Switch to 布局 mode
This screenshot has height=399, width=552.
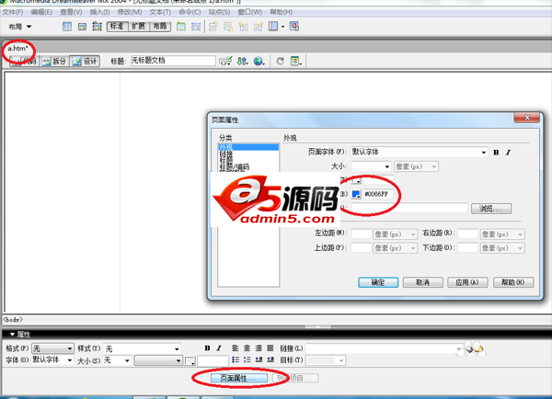pyautogui.click(x=160, y=27)
